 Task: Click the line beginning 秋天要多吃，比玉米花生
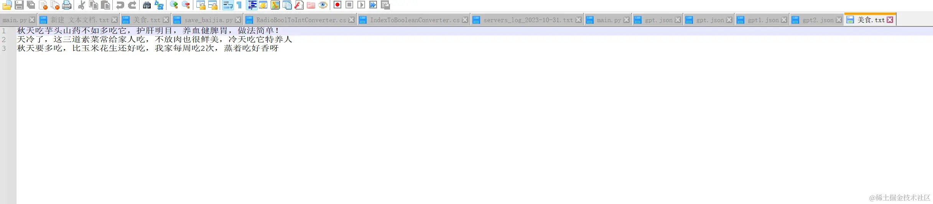(148, 48)
